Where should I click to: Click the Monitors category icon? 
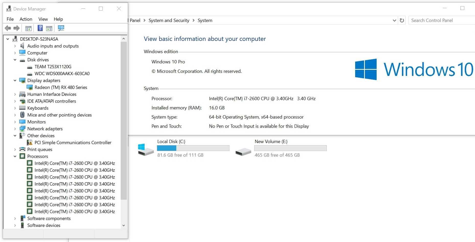(22, 122)
